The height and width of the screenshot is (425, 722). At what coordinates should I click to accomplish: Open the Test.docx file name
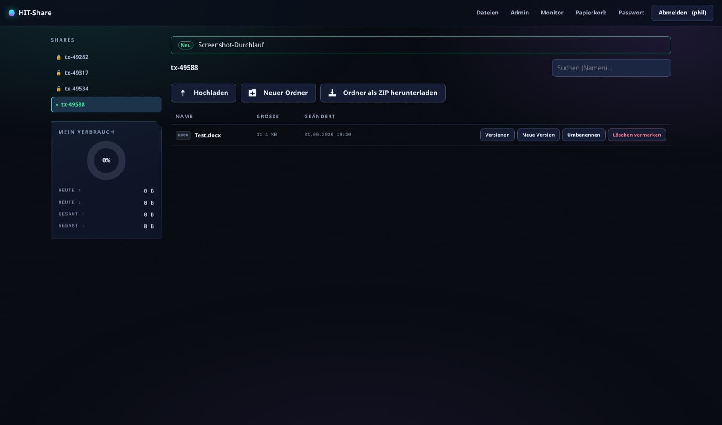pos(208,135)
